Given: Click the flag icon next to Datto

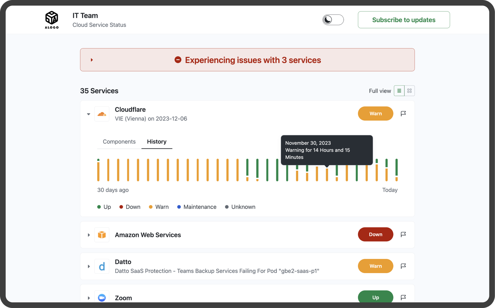Looking at the screenshot, I should click(x=403, y=266).
